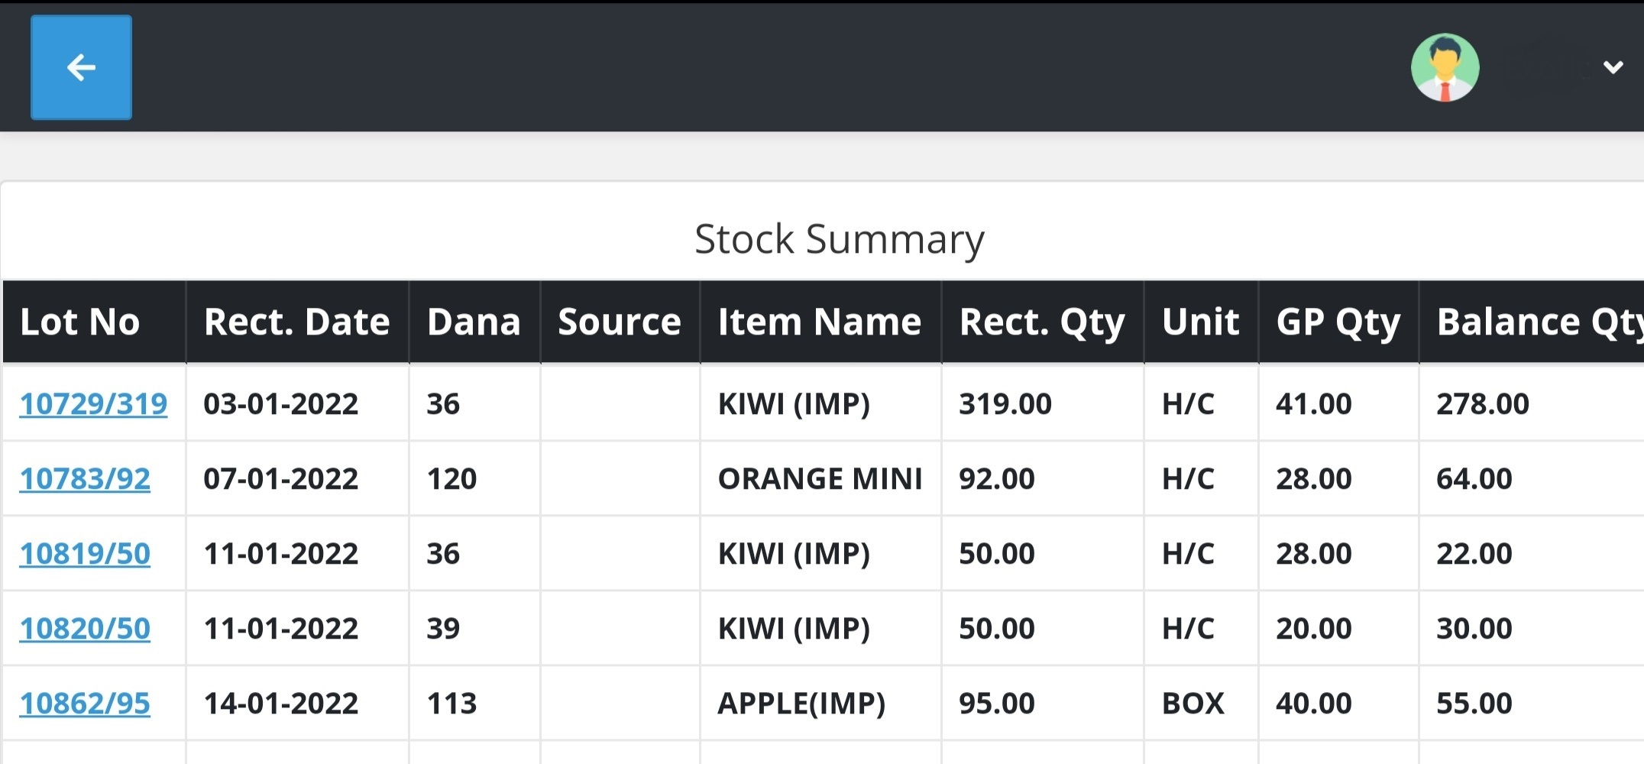This screenshot has height=764, width=1644.
Task: Open lot 10820/50 details
Action: 85,628
